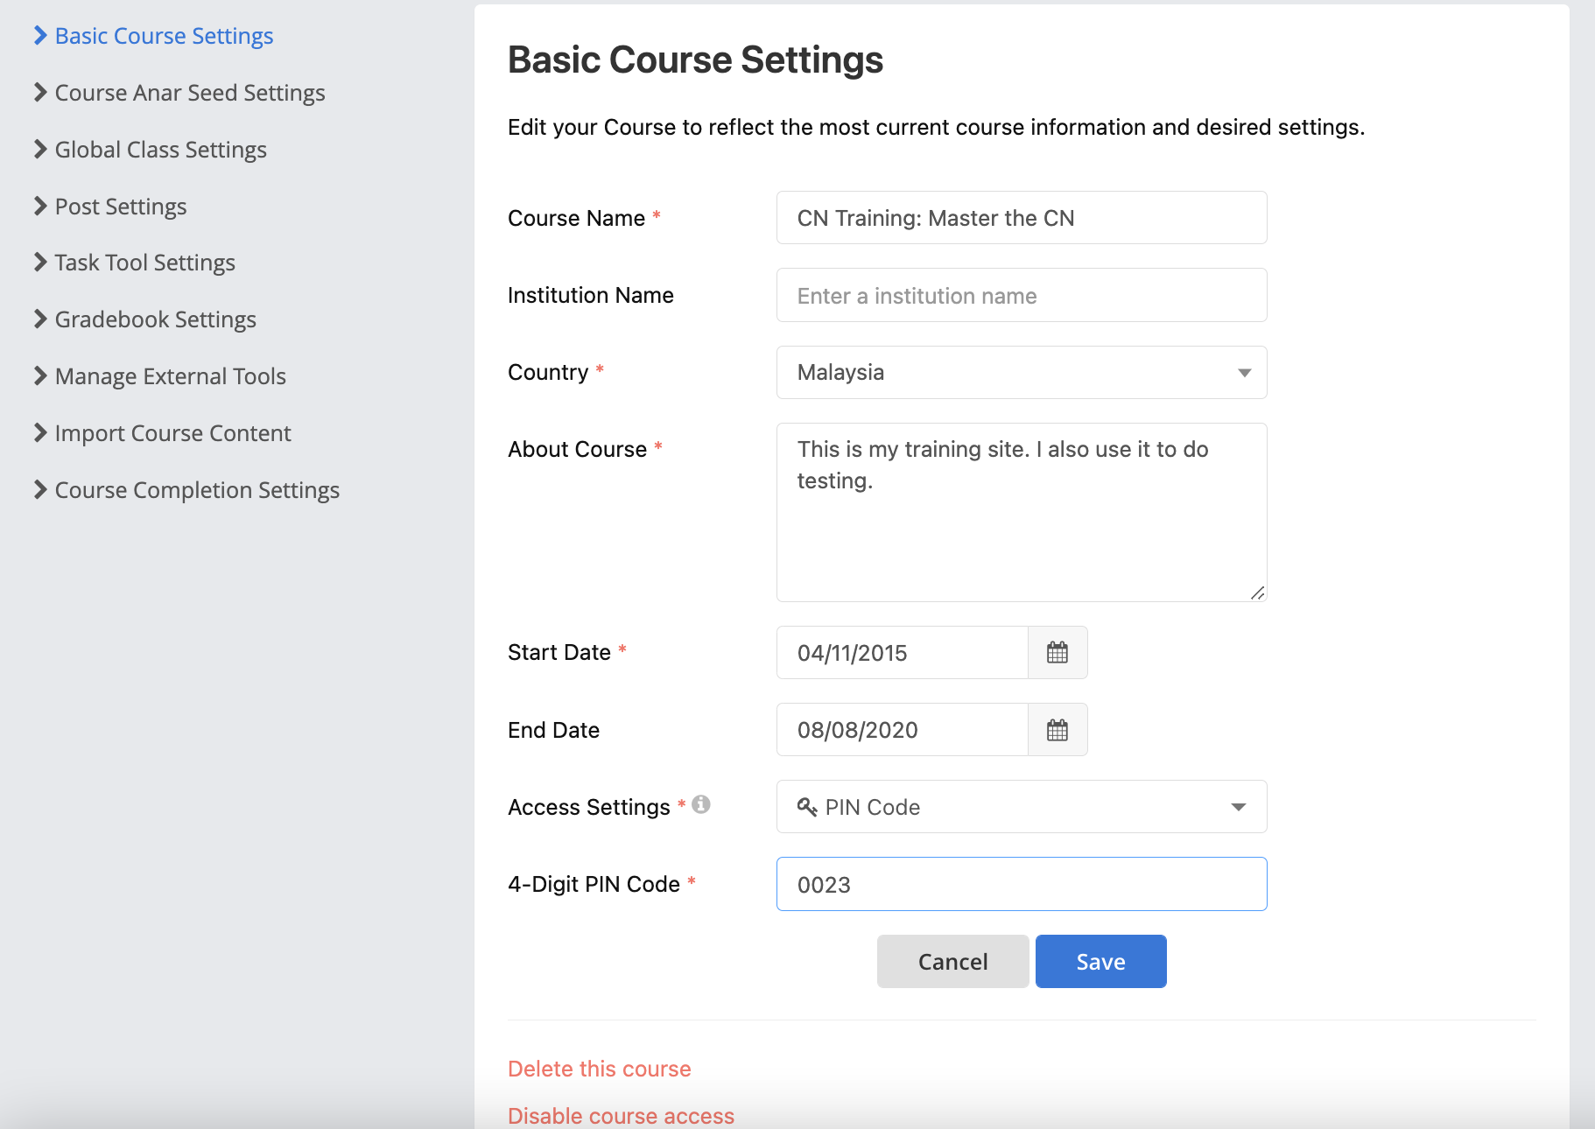This screenshot has height=1129, width=1595.
Task: Click chevron beside Import Course Content
Action: click(x=40, y=432)
